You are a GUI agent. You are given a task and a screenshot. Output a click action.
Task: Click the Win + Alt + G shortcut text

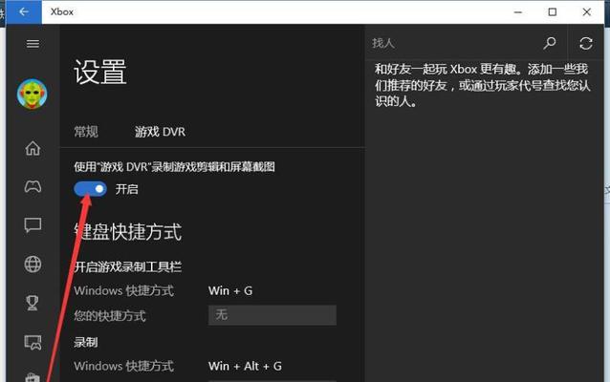click(245, 366)
